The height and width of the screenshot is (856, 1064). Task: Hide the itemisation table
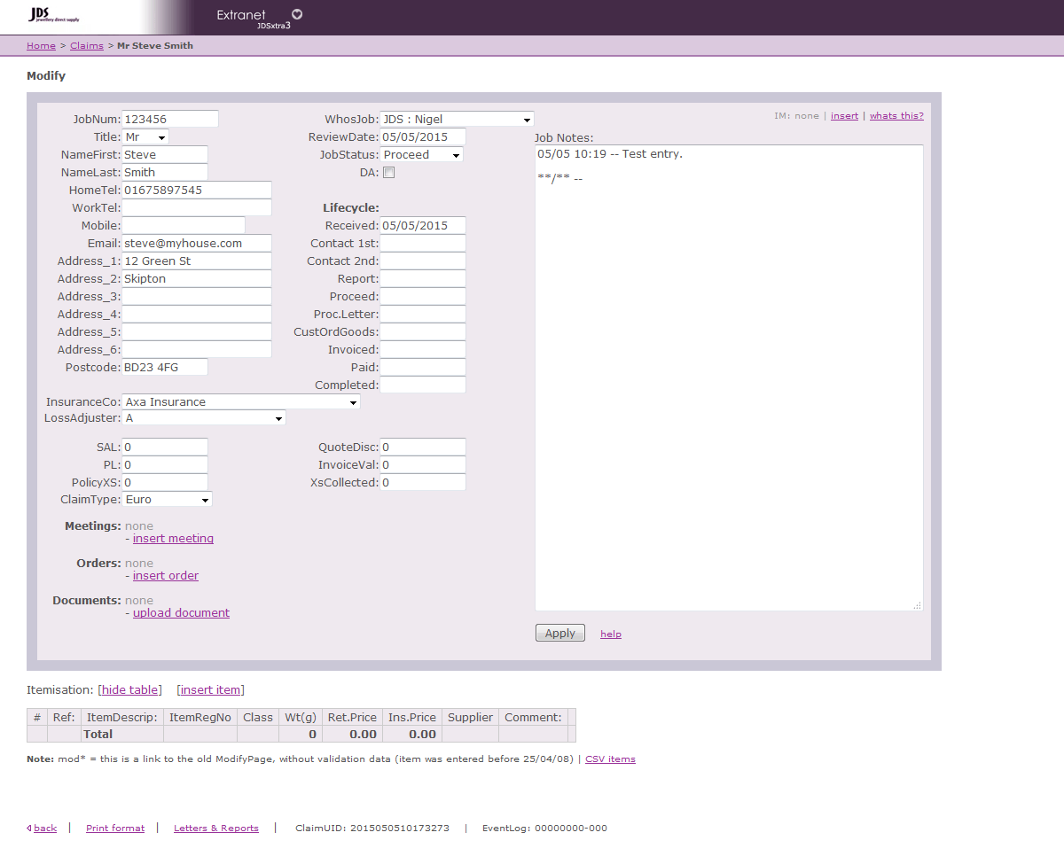pos(130,690)
